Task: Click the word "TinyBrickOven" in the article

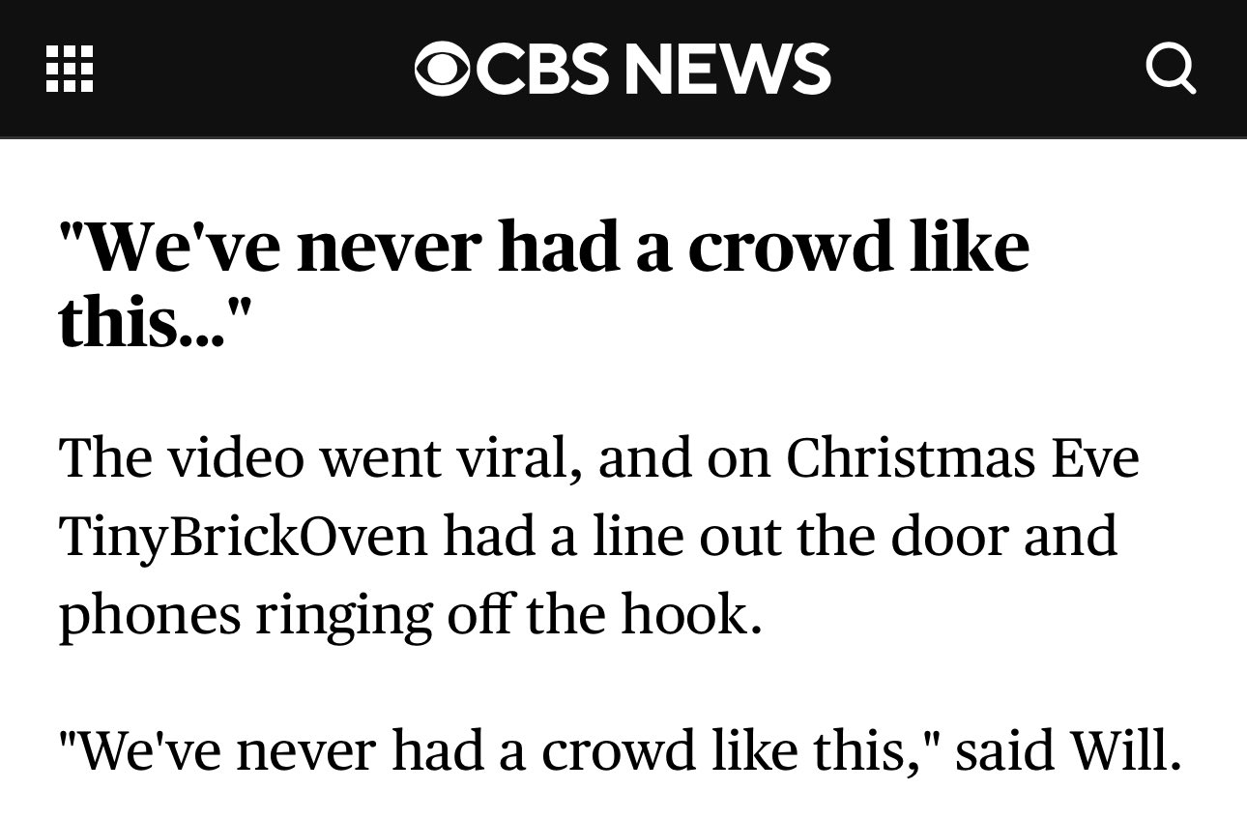Action: pos(243,539)
